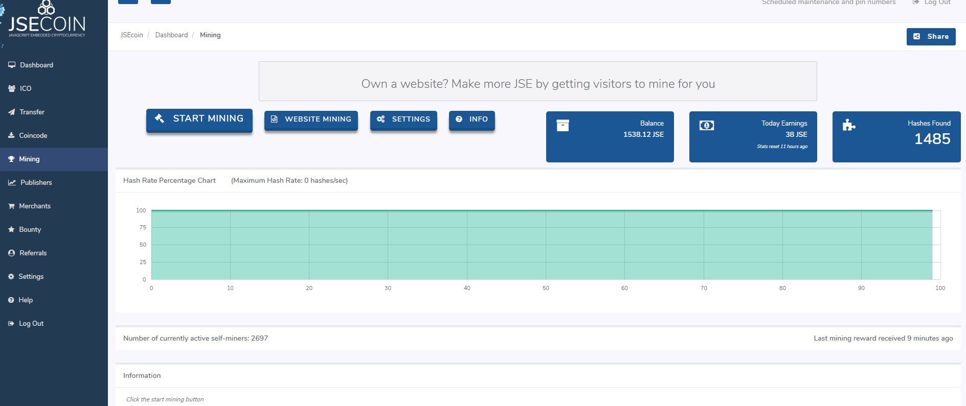Click the Help question mark icon
This screenshot has width=966, height=406.
11,300
